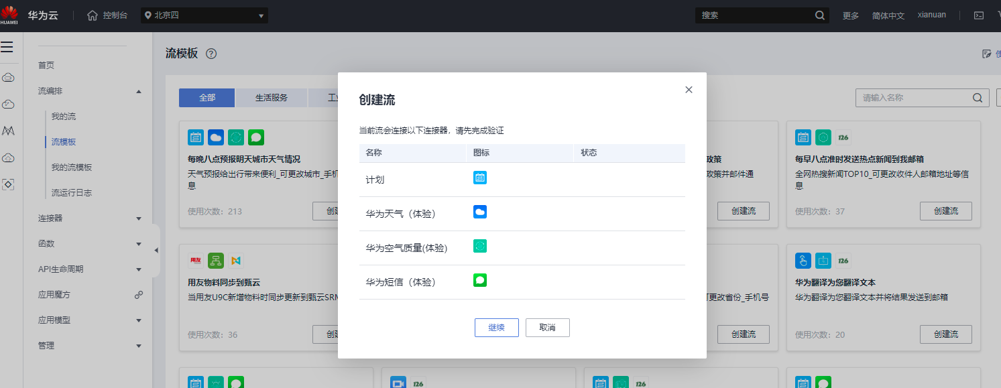Expand the 函数 sidebar section
Image resolution: width=1001 pixels, height=388 pixels.
(x=139, y=244)
